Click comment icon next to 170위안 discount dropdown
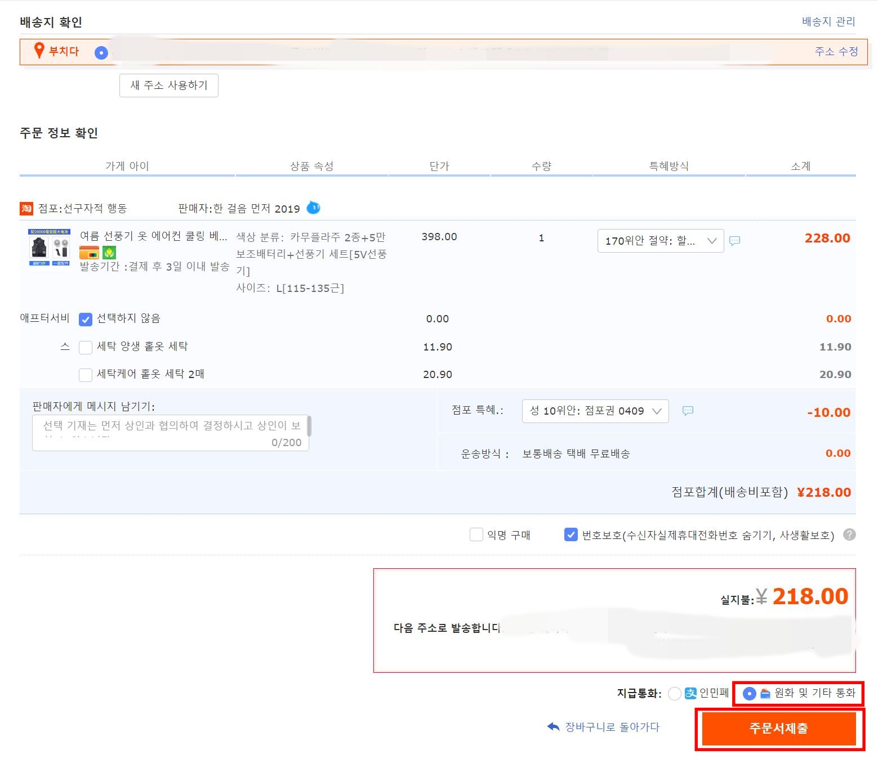The image size is (878, 764). (734, 241)
